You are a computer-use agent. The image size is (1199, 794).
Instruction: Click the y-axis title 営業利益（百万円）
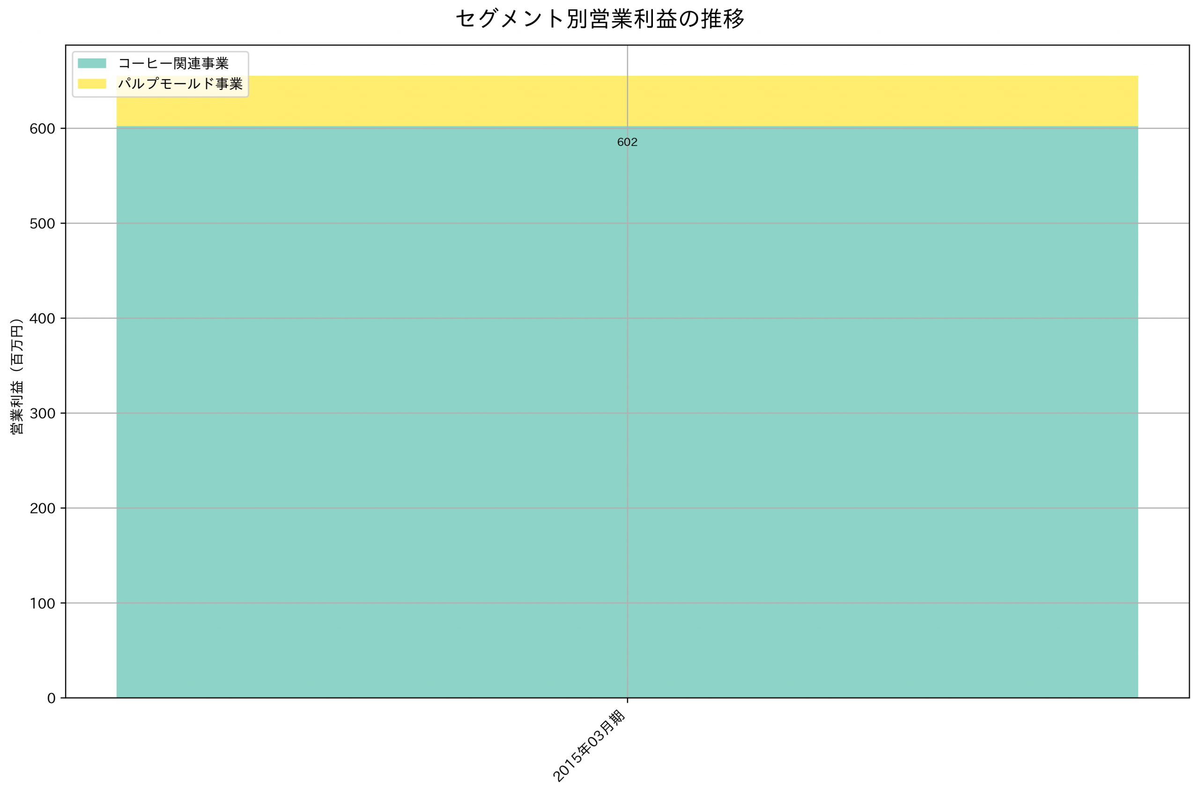[17, 376]
